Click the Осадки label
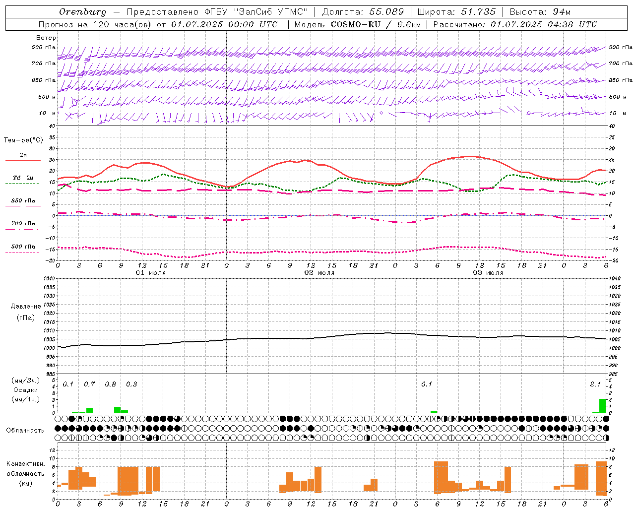 click(x=25, y=390)
